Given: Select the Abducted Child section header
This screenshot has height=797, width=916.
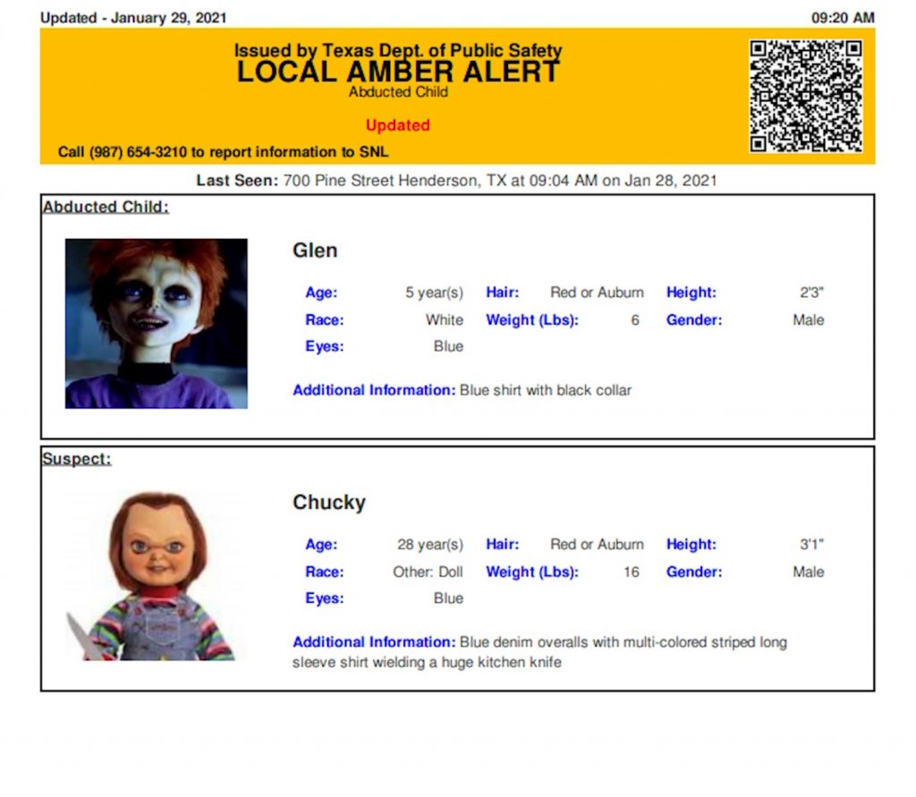Looking at the screenshot, I should [106, 207].
